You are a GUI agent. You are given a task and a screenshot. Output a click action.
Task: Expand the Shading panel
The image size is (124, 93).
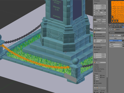pos(94,67)
